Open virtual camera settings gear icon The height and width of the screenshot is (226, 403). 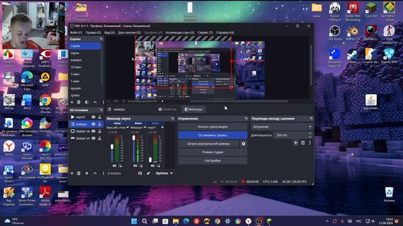point(244,144)
